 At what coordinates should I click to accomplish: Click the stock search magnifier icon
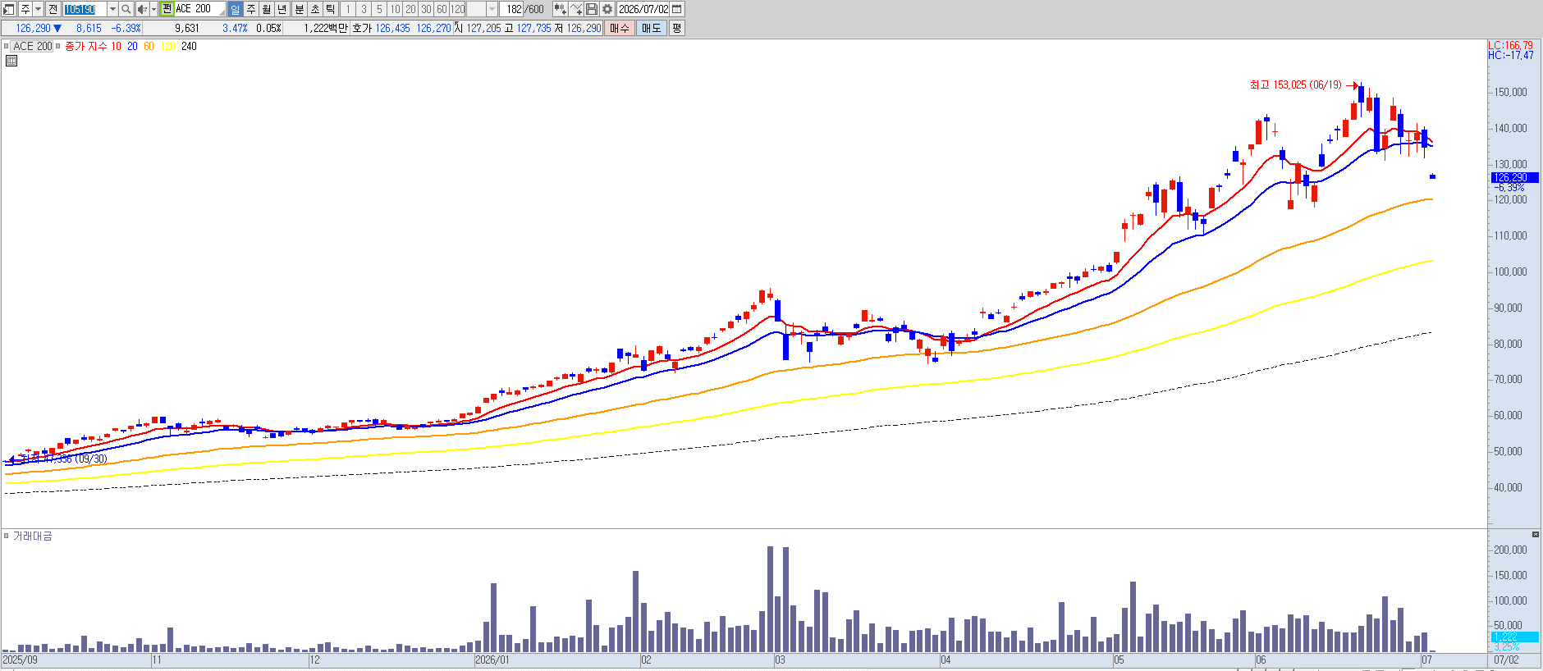(x=126, y=9)
